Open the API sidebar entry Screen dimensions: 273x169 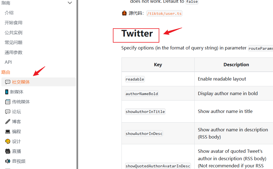point(8,62)
